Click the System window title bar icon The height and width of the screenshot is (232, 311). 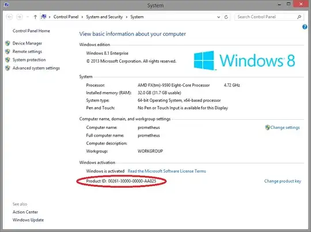(6, 5)
